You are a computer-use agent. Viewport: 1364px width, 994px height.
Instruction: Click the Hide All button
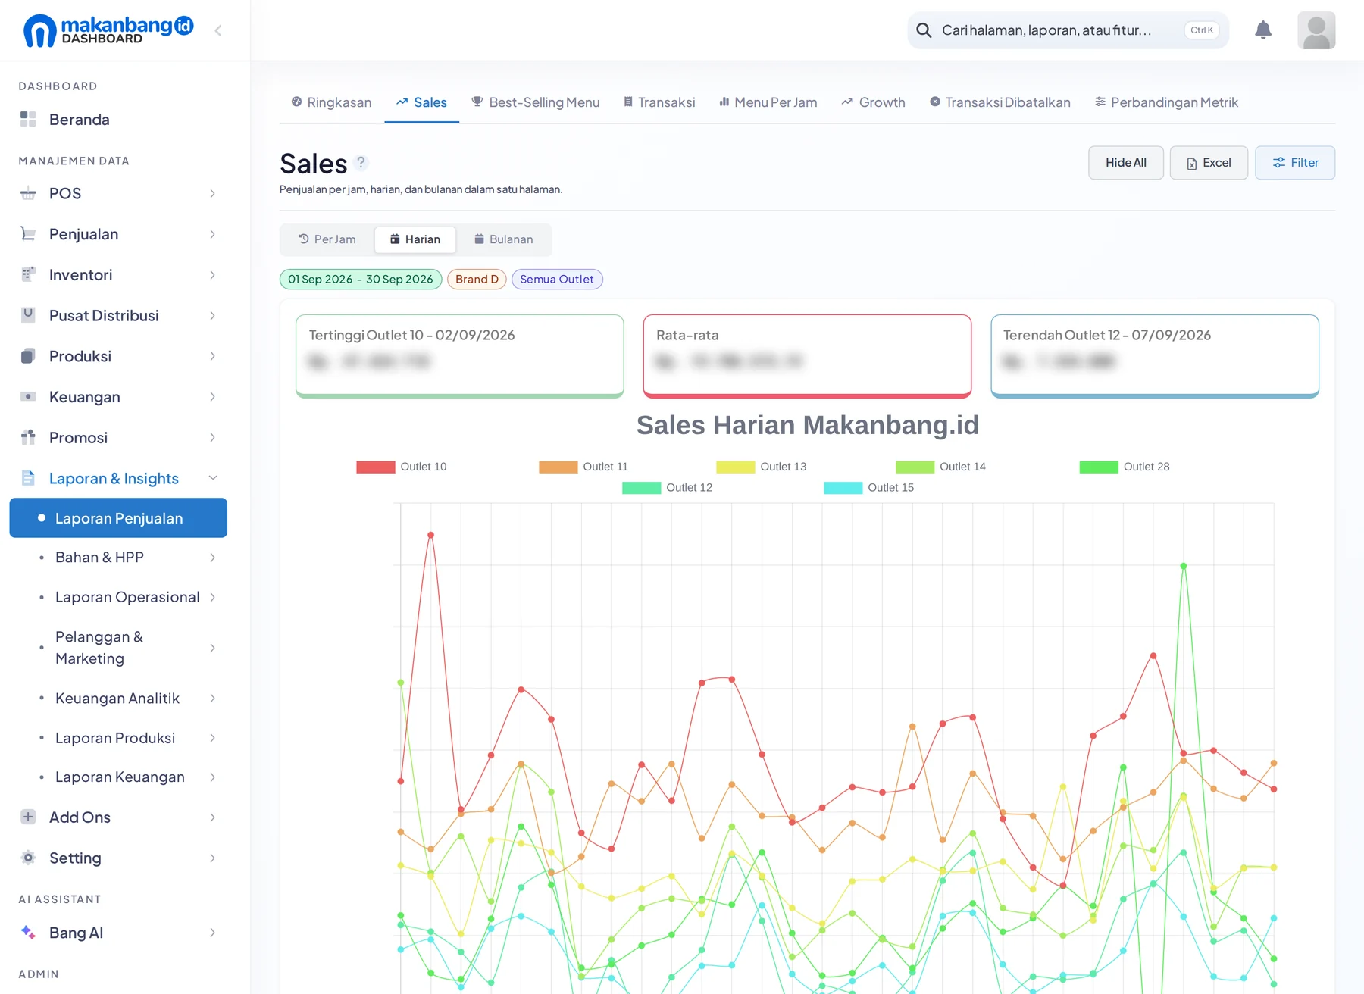click(1125, 163)
